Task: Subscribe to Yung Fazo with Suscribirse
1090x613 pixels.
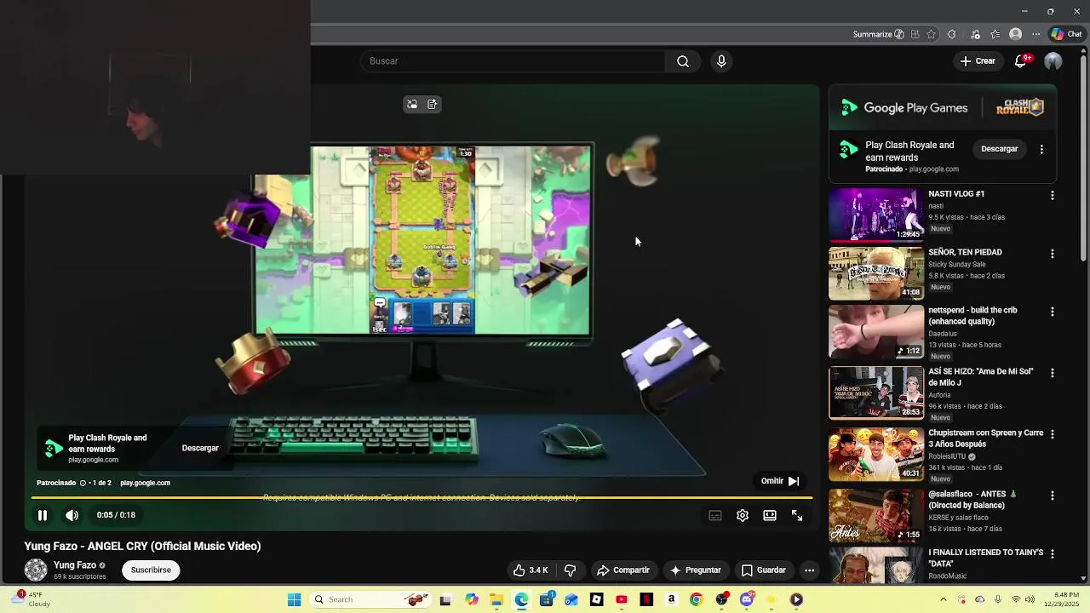Action: click(x=151, y=570)
